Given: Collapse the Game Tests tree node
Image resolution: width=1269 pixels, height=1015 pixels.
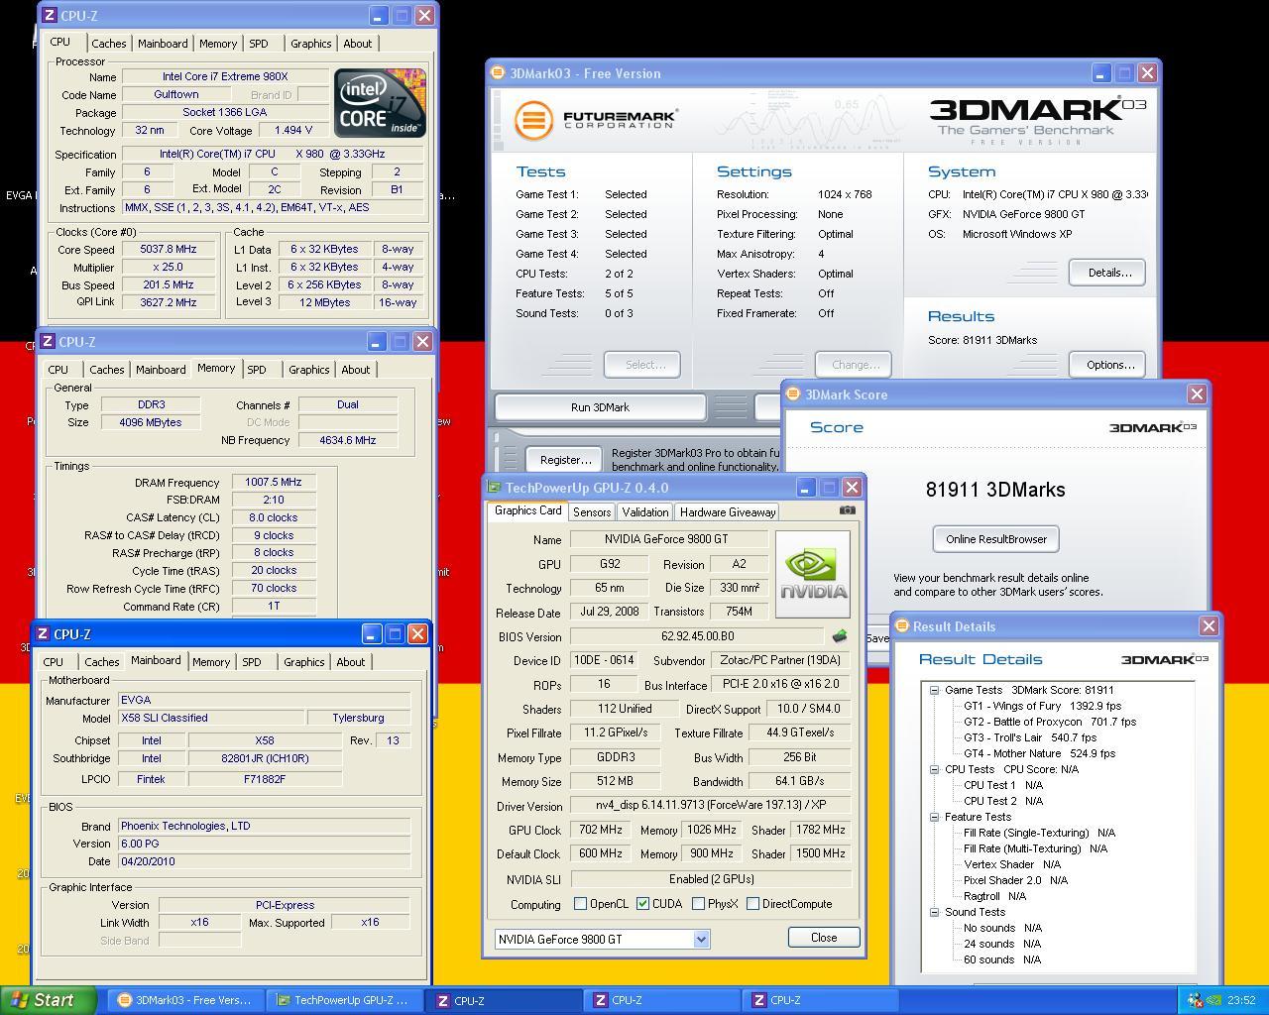Looking at the screenshot, I should [934, 690].
